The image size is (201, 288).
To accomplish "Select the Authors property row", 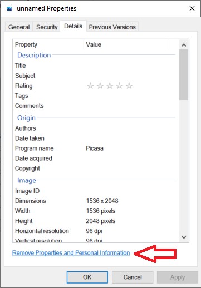I will (x=95, y=128).
